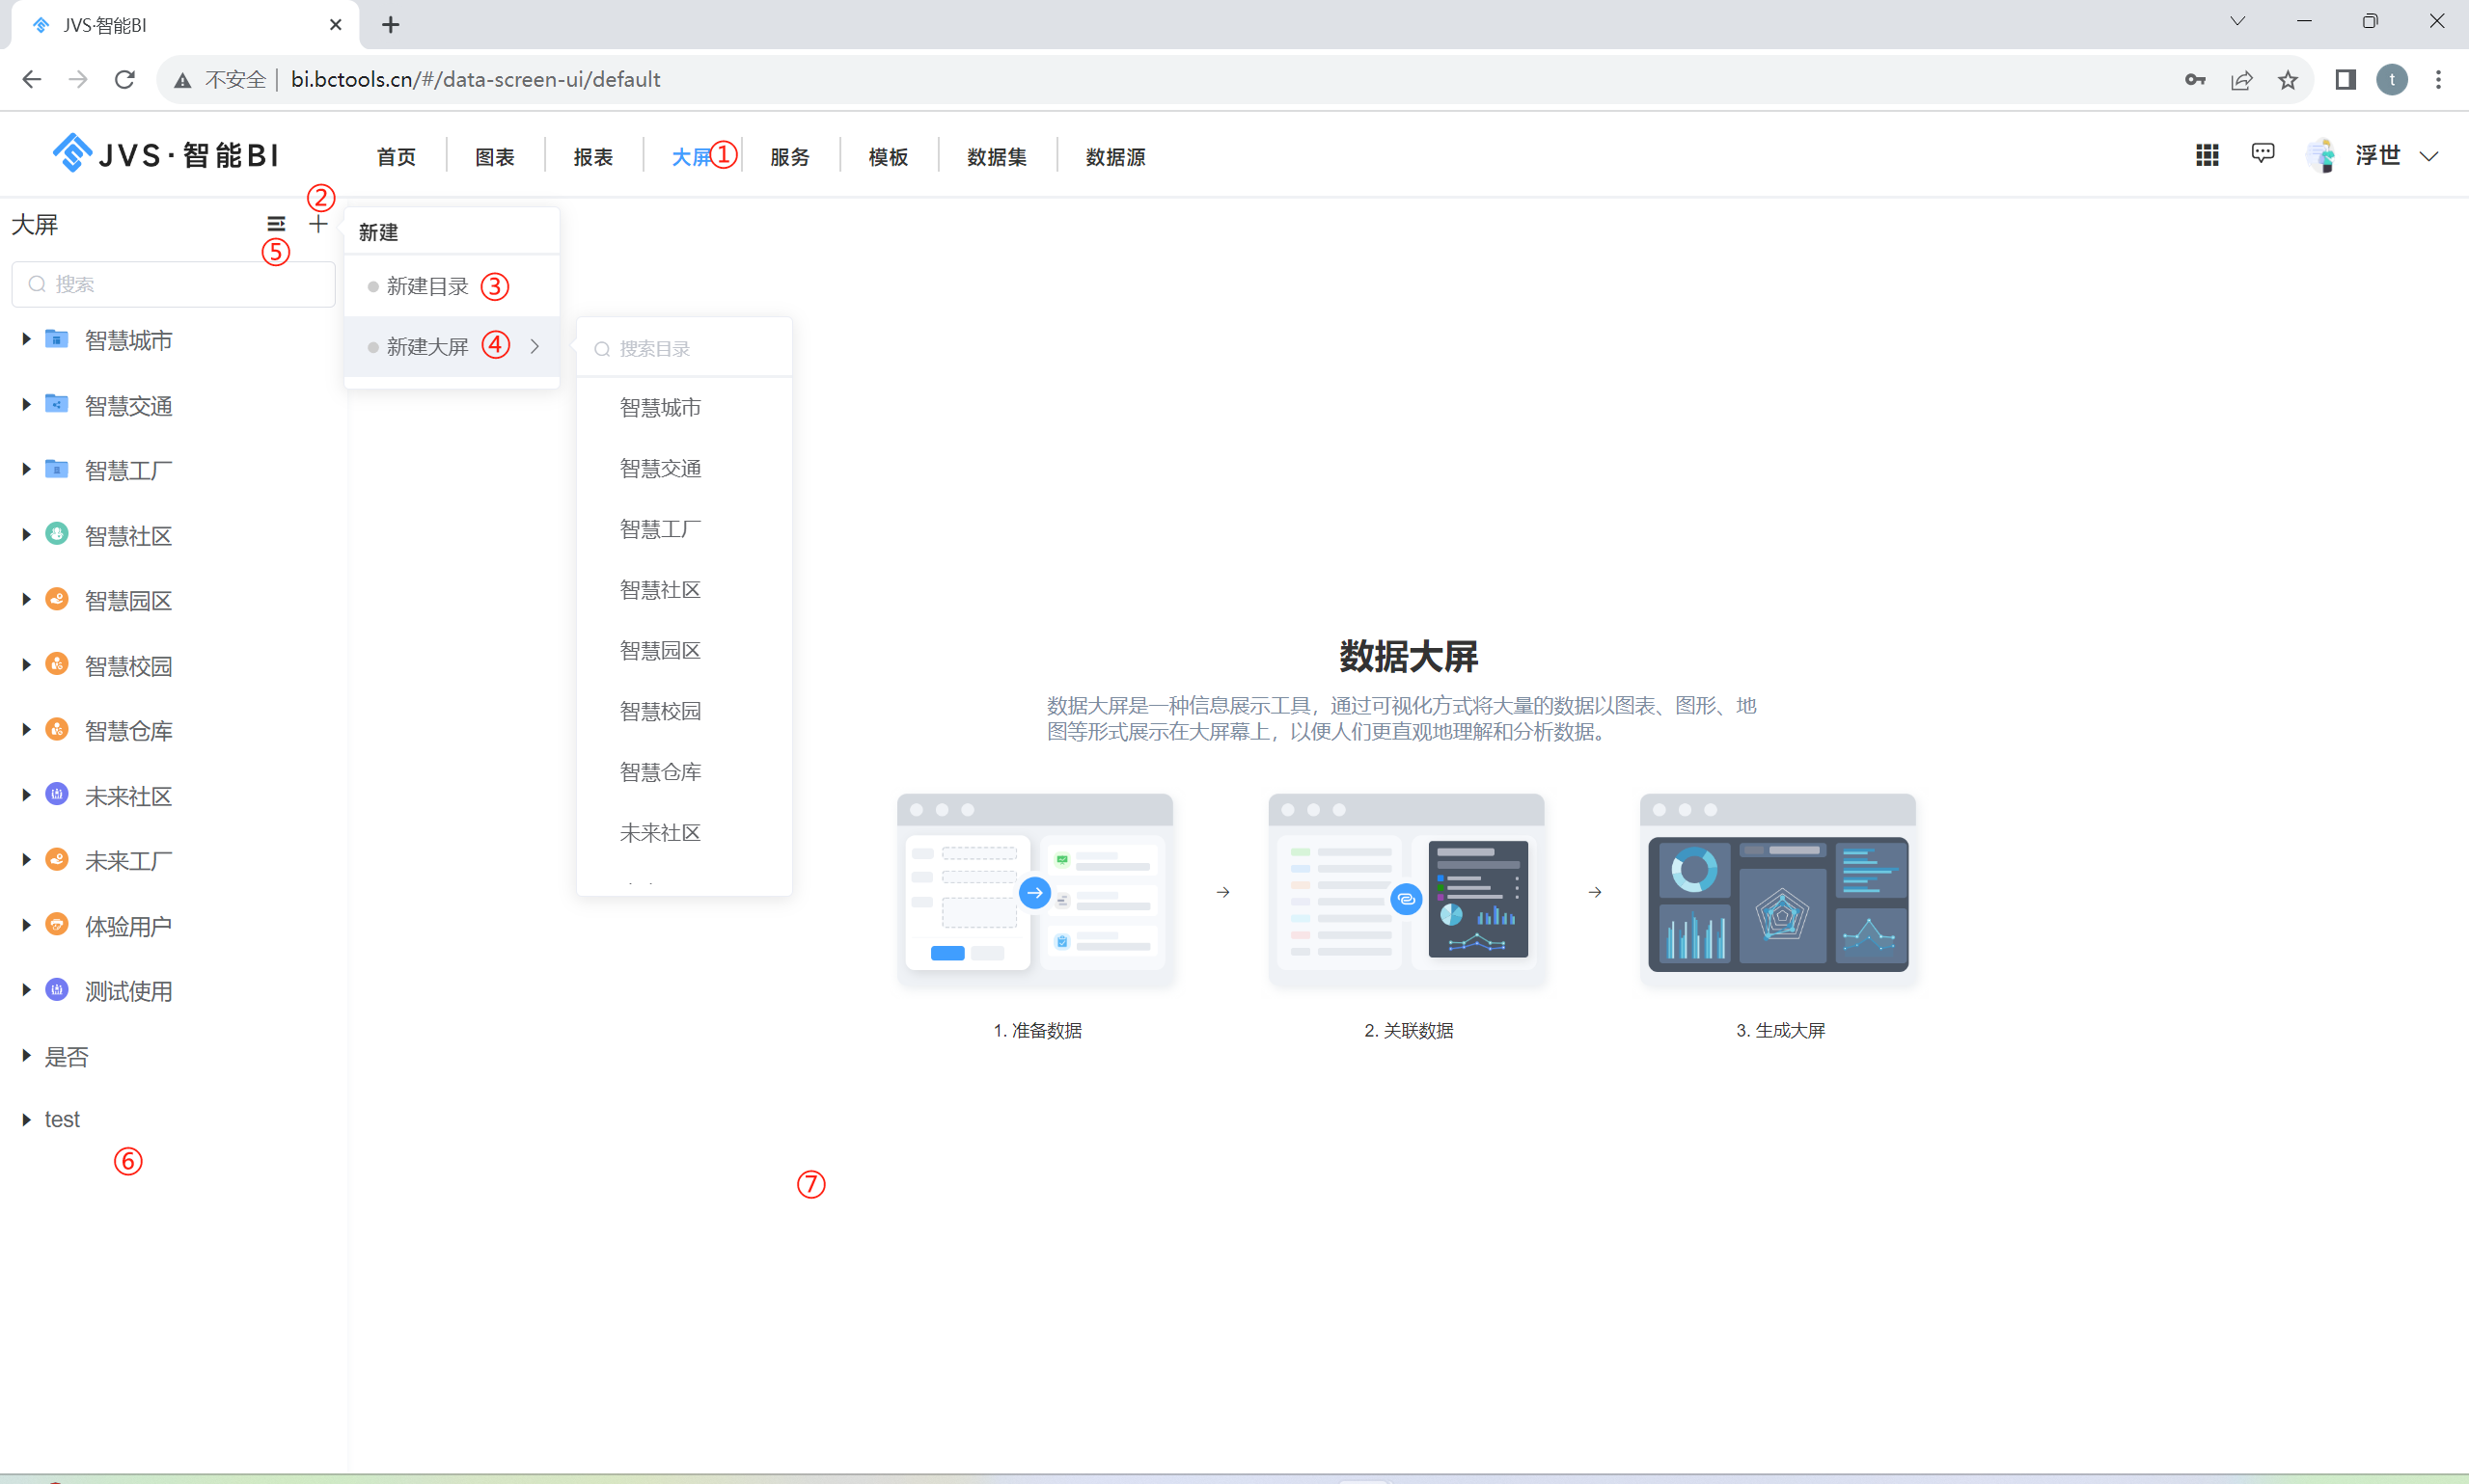2469x1484 pixels.
Task: Open the plus icon to create new item
Action: tap(318, 223)
